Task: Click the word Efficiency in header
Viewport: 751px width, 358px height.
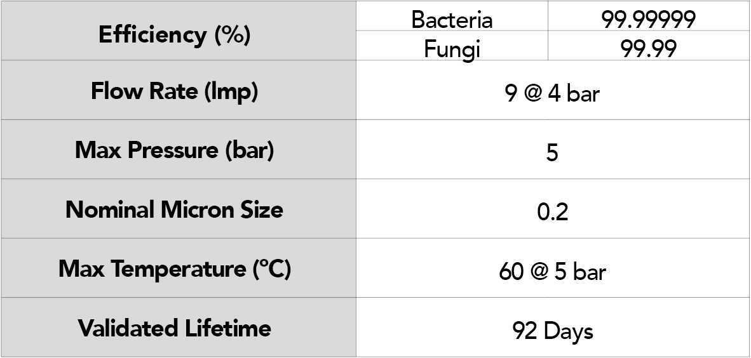Action: [x=152, y=35]
